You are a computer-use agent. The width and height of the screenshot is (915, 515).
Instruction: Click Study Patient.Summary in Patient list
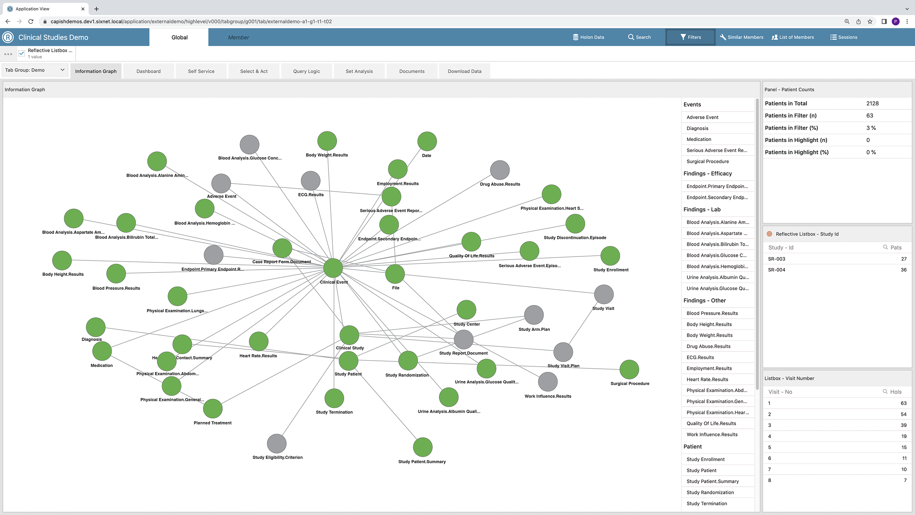[x=712, y=481]
